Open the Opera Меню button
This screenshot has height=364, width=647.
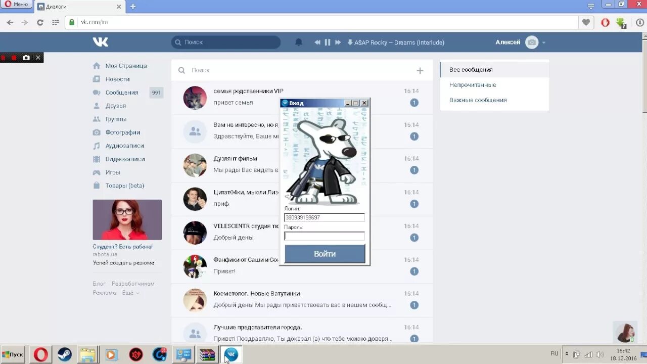click(x=17, y=5)
